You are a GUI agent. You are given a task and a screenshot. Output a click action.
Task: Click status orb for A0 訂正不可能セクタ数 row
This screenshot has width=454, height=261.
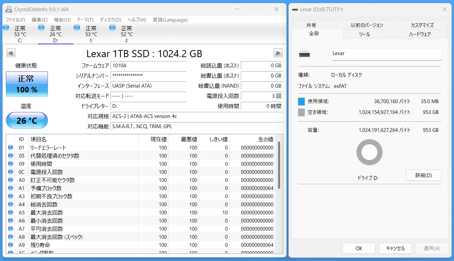10,180
